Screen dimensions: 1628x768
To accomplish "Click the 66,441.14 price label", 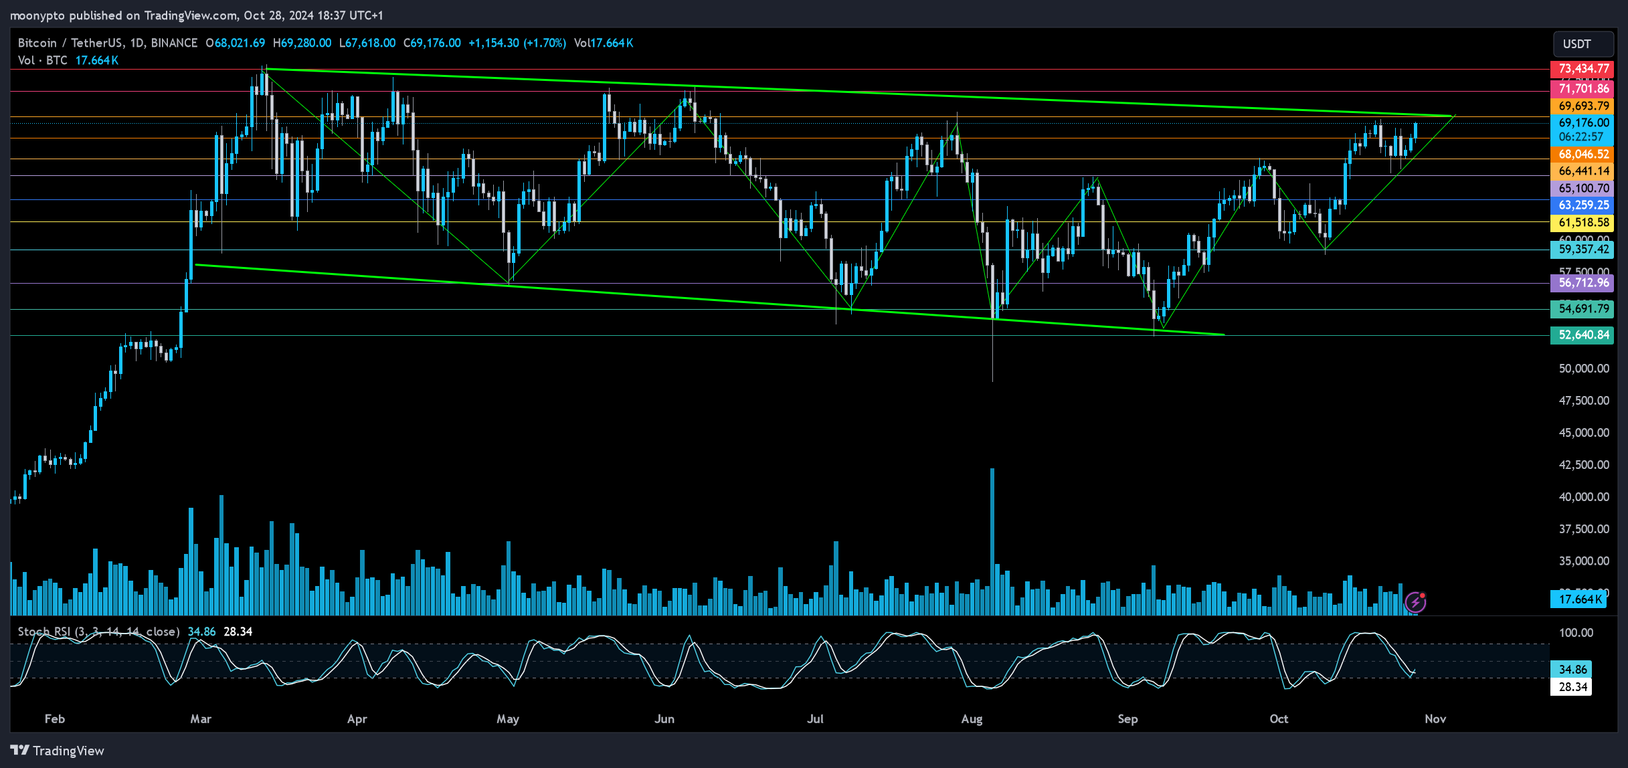I will click(1582, 171).
